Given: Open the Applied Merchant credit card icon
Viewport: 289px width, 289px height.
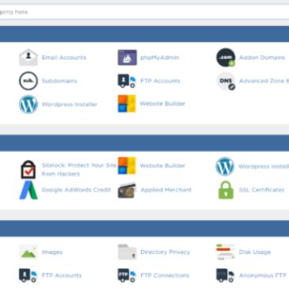Looking at the screenshot, I should (127, 190).
